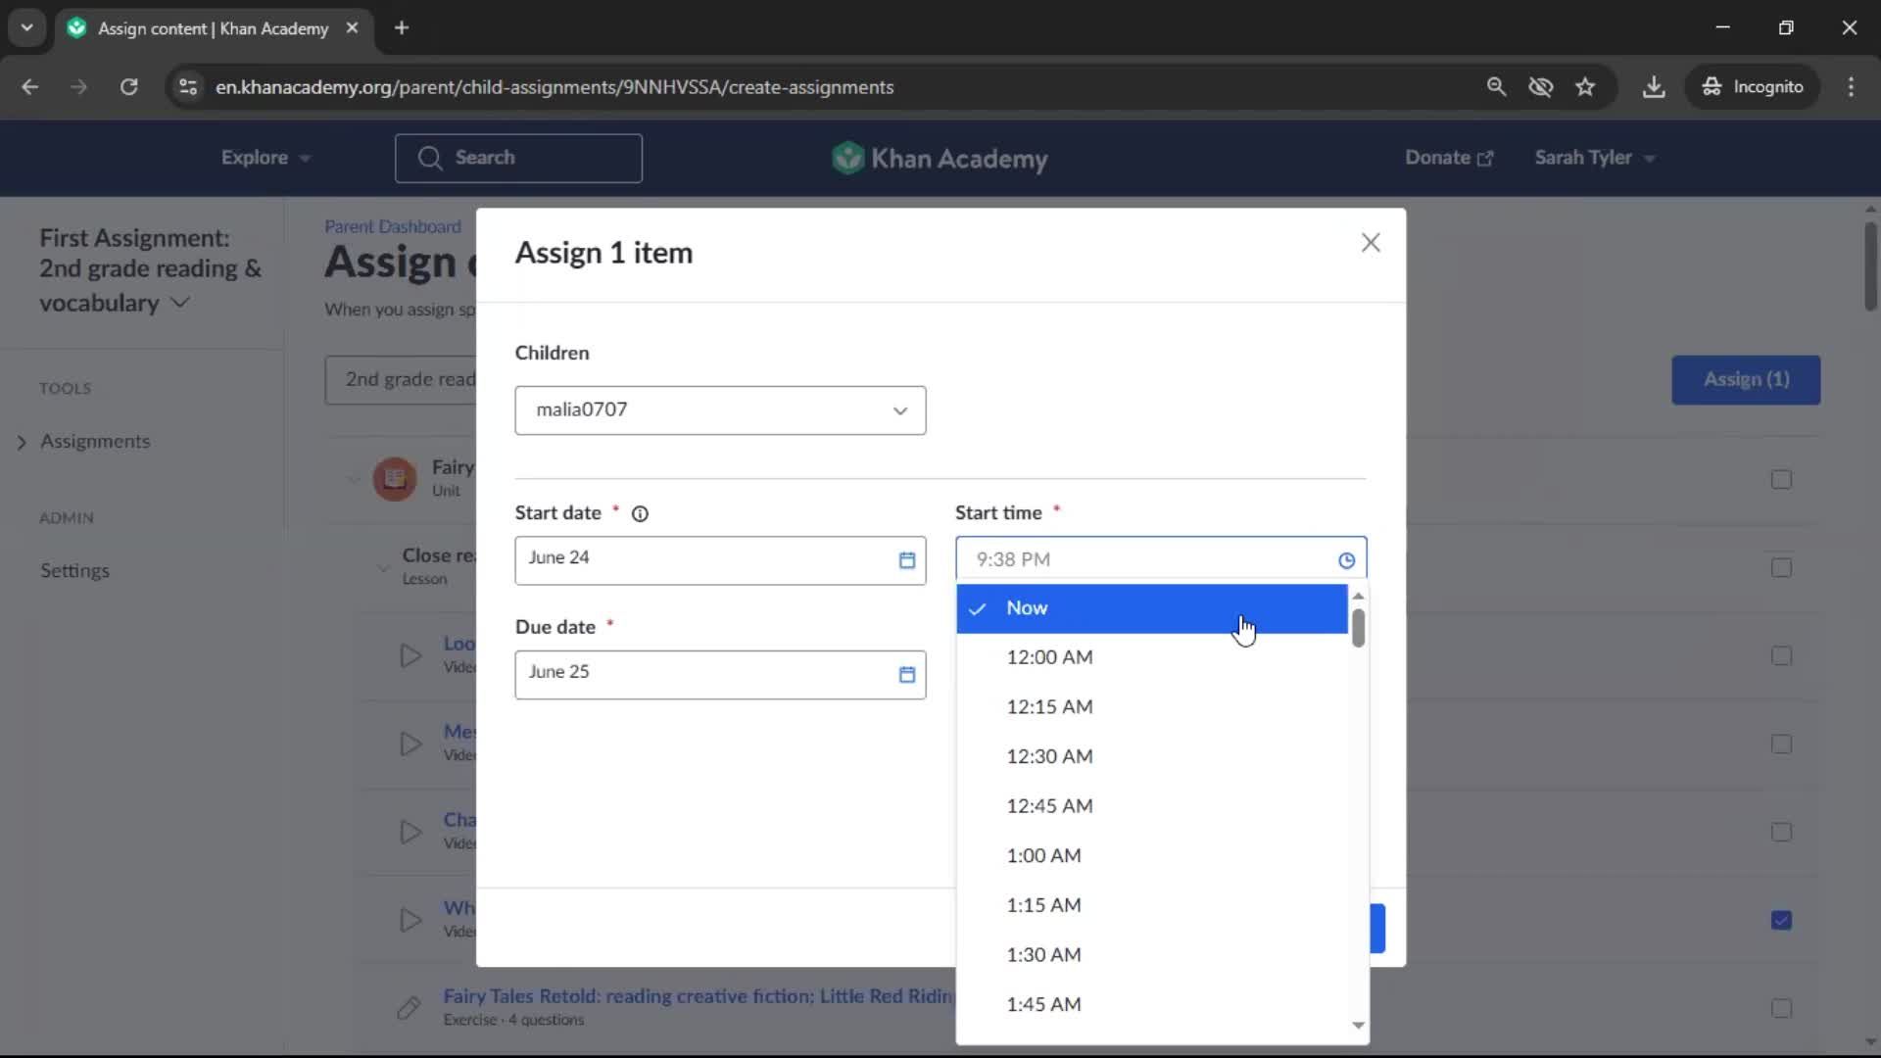The height and width of the screenshot is (1058, 1881).
Task: Select 1:45 AM start time
Action: tap(1152, 1005)
